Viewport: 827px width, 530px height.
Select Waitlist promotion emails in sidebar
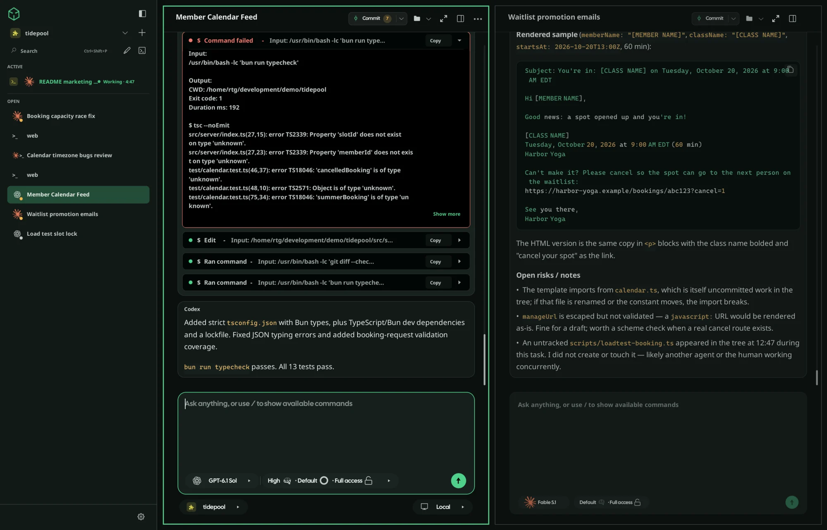(x=78, y=214)
